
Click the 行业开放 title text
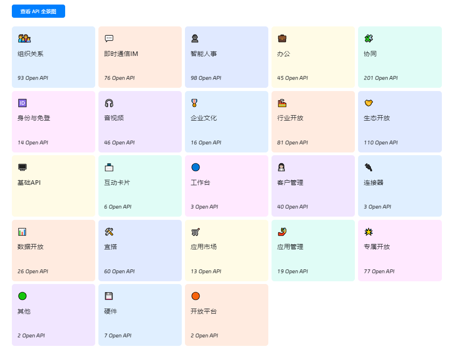[x=290, y=118]
